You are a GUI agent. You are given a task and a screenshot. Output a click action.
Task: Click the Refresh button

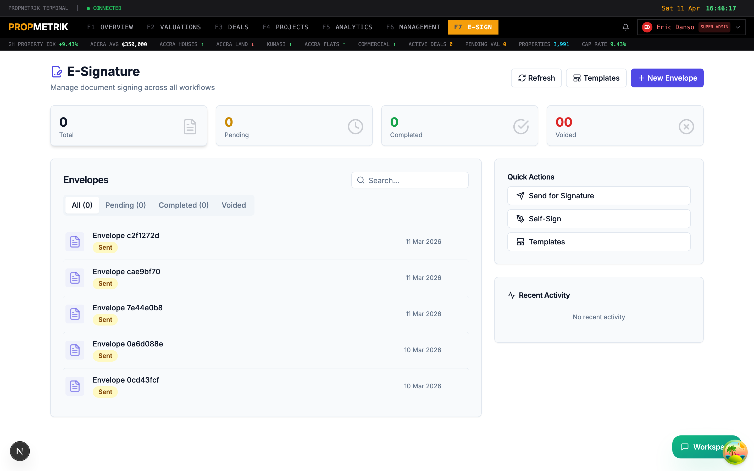tap(536, 78)
